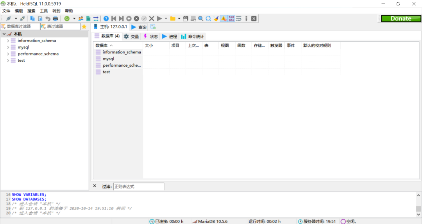Open the folder icon dropdown arrow

(x=179, y=19)
